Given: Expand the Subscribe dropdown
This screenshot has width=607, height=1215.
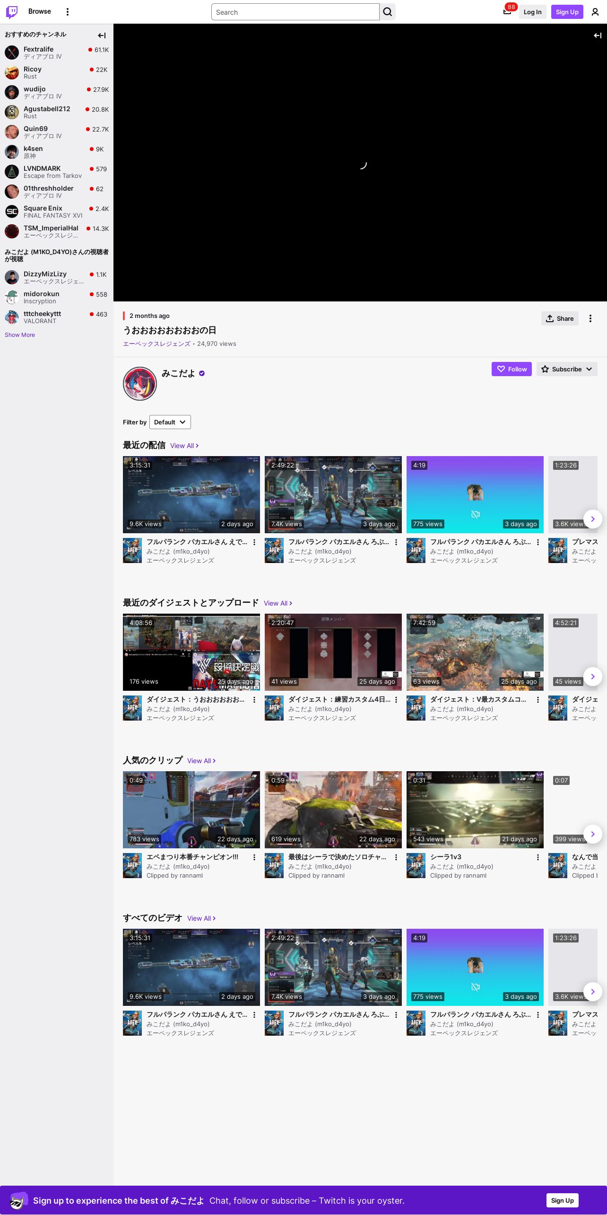Looking at the screenshot, I should [x=567, y=369].
